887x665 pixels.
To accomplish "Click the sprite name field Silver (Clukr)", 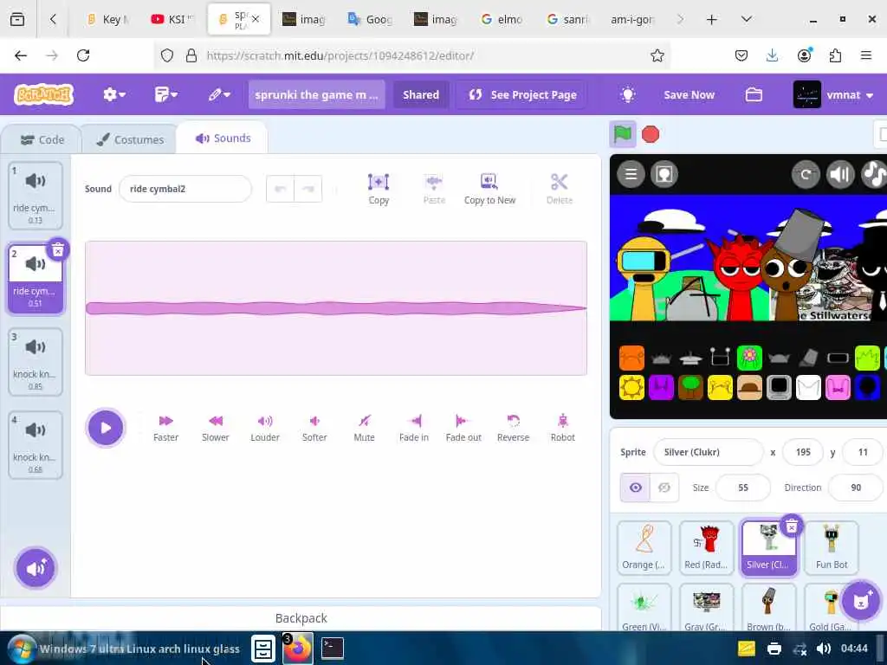I will 708,452.
